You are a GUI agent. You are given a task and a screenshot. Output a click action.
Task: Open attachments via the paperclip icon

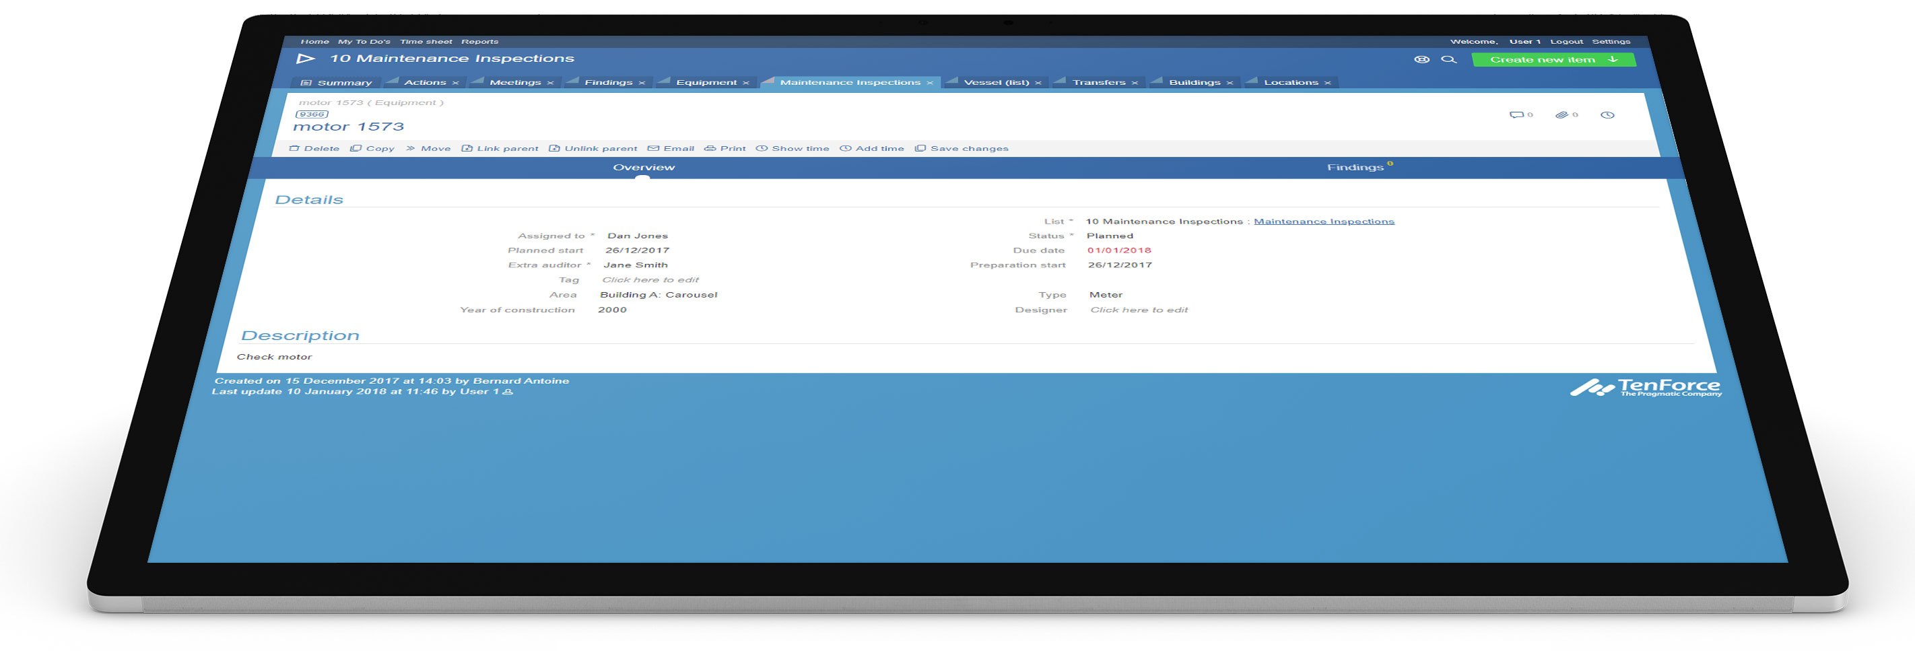click(x=1561, y=114)
